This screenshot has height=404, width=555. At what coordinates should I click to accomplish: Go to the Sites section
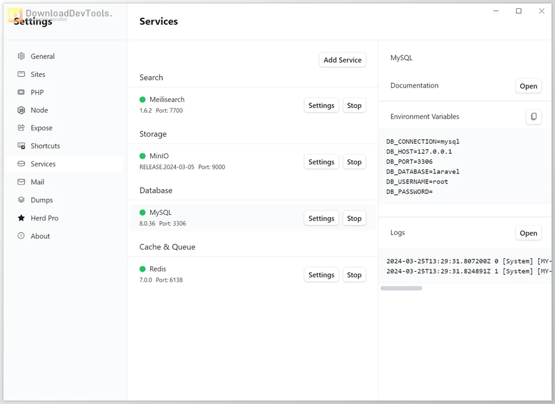(x=65, y=74)
